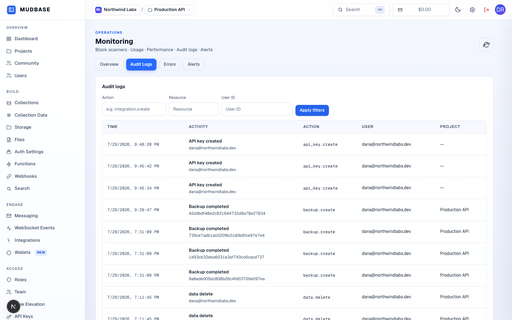Select timestamp 7/29/2026, 9:45:42 PM
The image size is (512, 320).
(133, 166)
